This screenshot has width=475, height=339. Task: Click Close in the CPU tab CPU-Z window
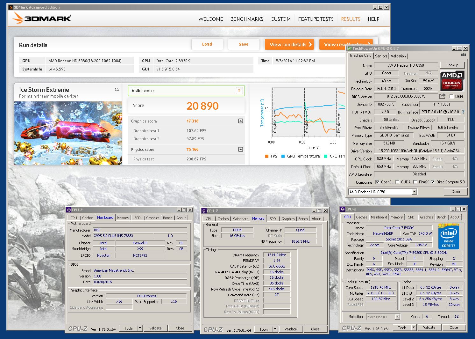(x=454, y=328)
